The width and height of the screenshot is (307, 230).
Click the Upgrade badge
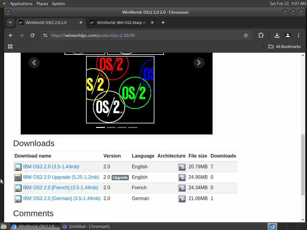click(120, 177)
